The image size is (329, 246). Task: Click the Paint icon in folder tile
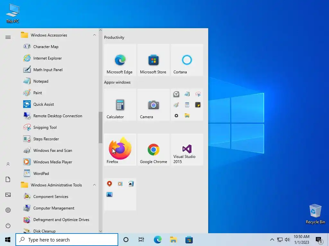[x=176, y=105]
